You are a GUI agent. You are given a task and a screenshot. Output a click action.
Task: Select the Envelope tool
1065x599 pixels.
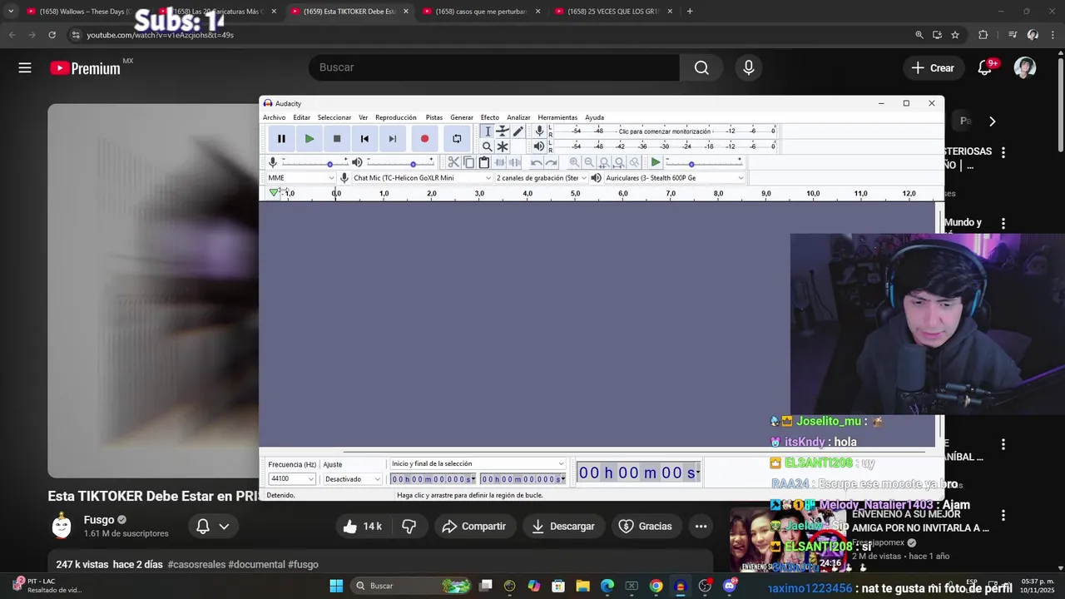click(503, 131)
